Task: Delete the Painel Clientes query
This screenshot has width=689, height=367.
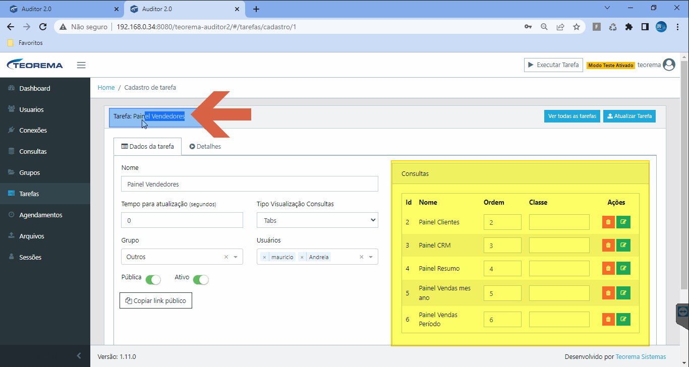Action: click(x=608, y=222)
